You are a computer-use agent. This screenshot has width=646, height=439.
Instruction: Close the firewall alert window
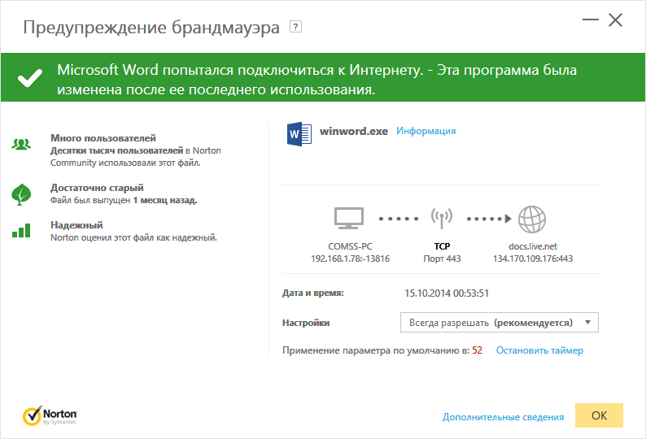pos(616,20)
